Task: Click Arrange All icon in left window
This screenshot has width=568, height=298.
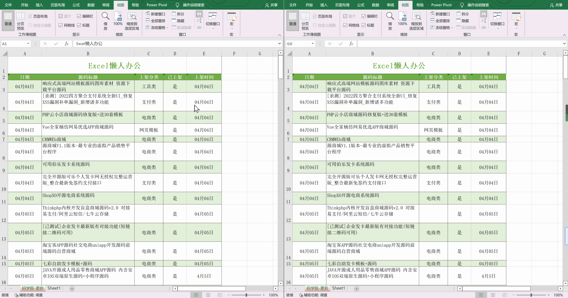Action: click(x=148, y=21)
